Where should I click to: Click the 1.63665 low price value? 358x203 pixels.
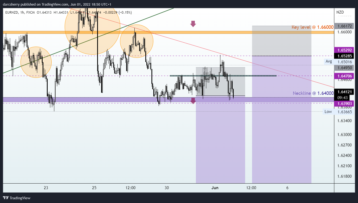click(x=345, y=112)
